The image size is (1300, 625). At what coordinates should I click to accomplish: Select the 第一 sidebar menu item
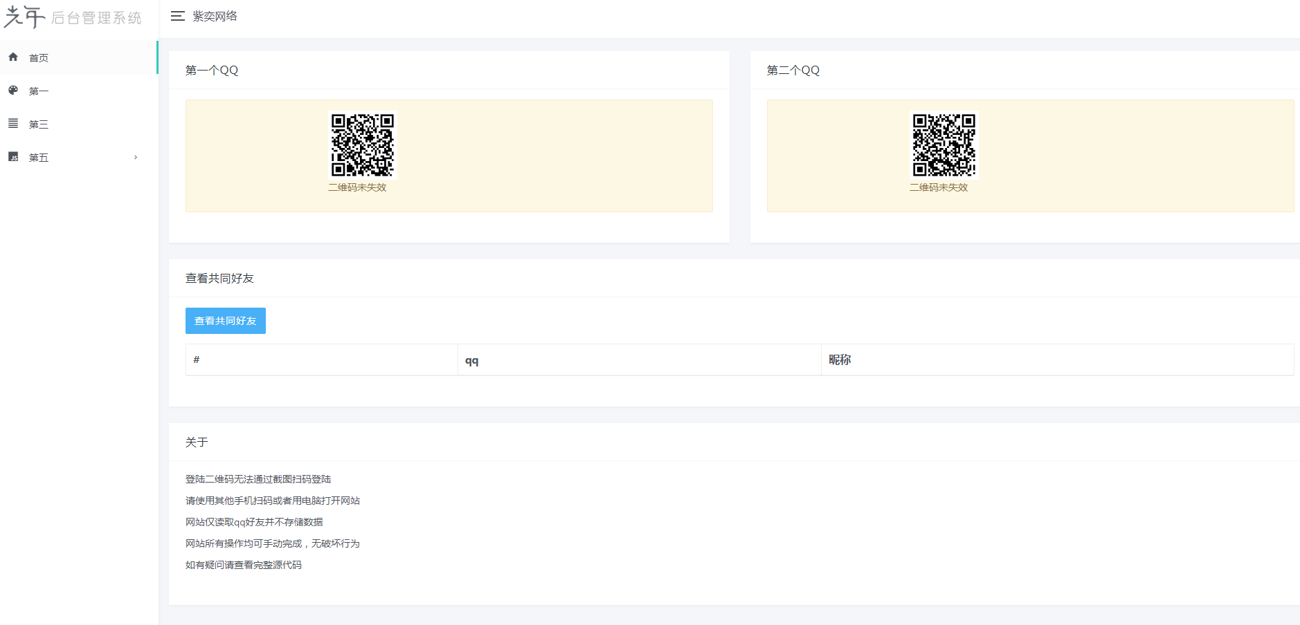(39, 91)
